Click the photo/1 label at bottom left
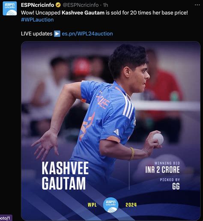Screen dimensions: 203x221 tap(5, 218)
